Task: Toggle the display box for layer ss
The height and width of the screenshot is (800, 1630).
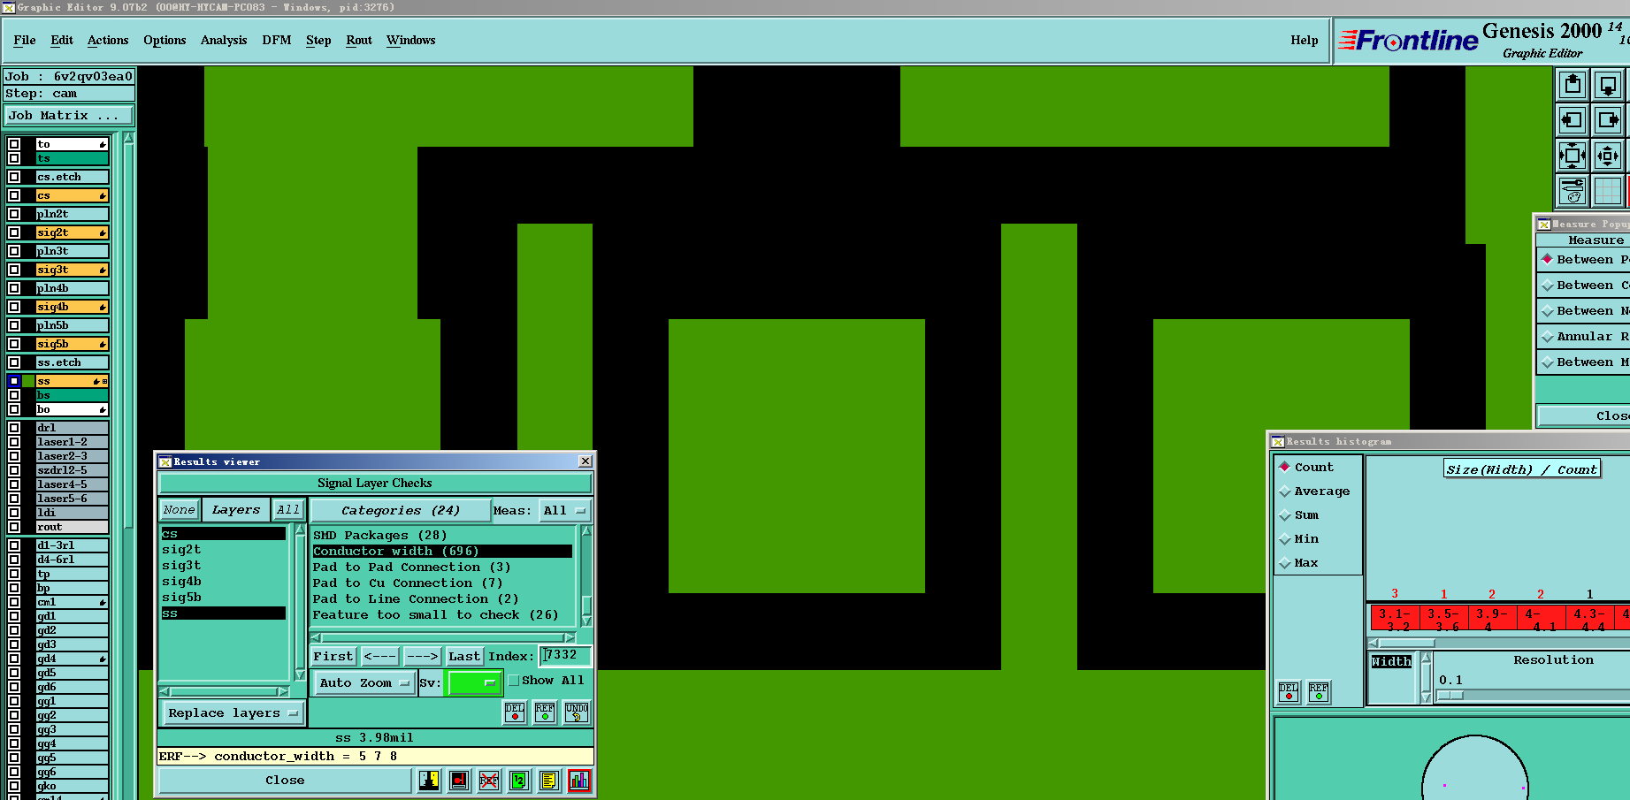Action: [x=14, y=381]
